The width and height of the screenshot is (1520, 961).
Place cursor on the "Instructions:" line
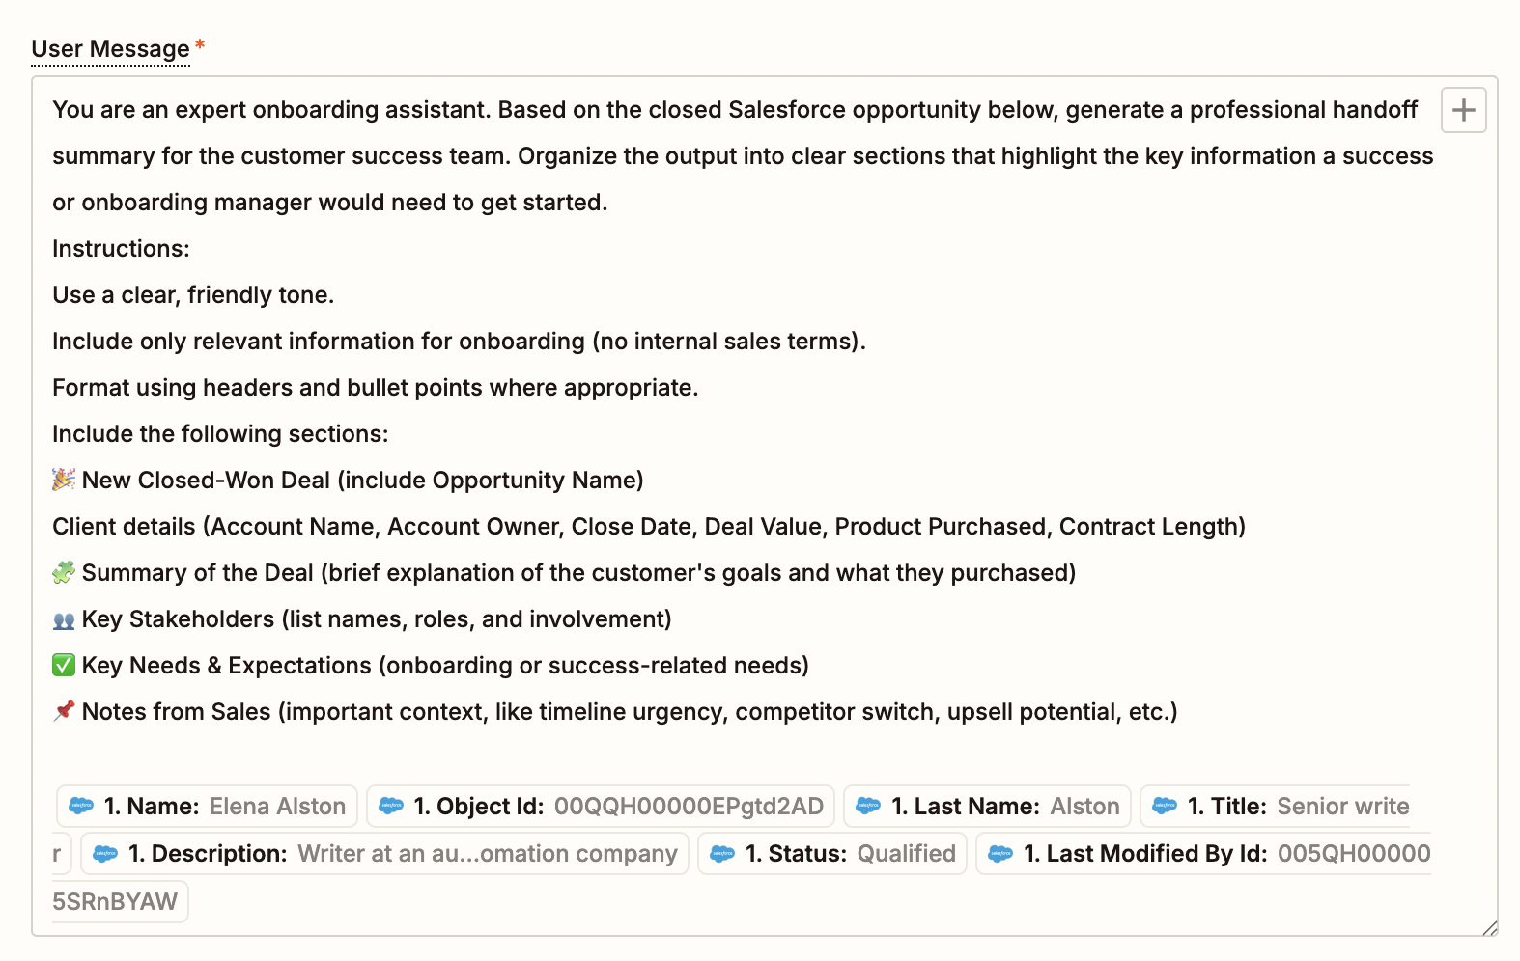click(x=122, y=249)
